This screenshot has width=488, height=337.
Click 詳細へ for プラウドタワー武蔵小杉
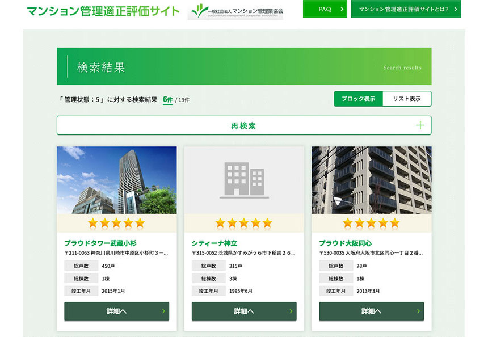(117, 311)
